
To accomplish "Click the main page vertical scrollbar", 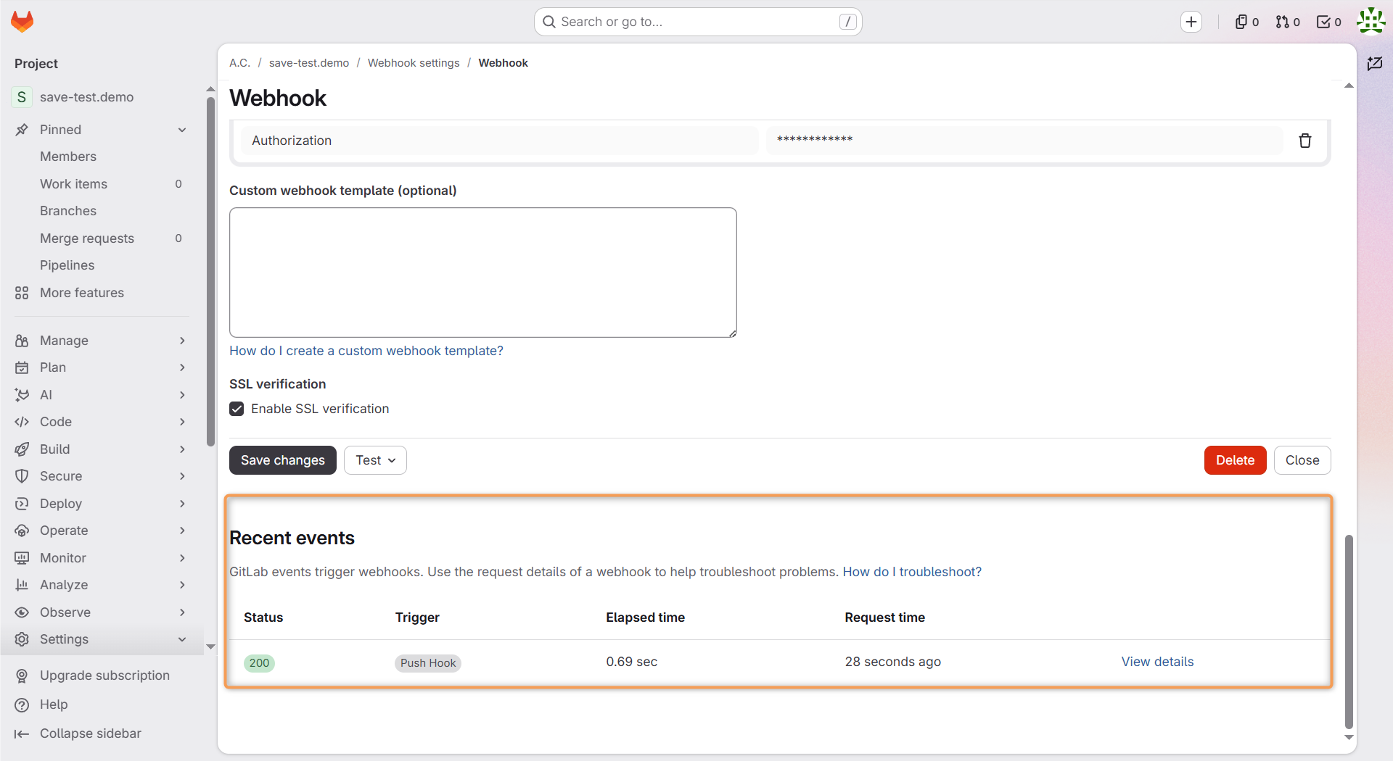I will [x=1349, y=631].
